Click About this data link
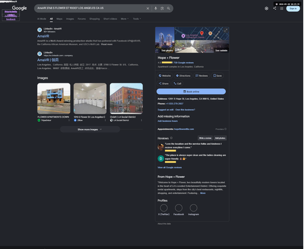307x249 pixels. (164, 224)
